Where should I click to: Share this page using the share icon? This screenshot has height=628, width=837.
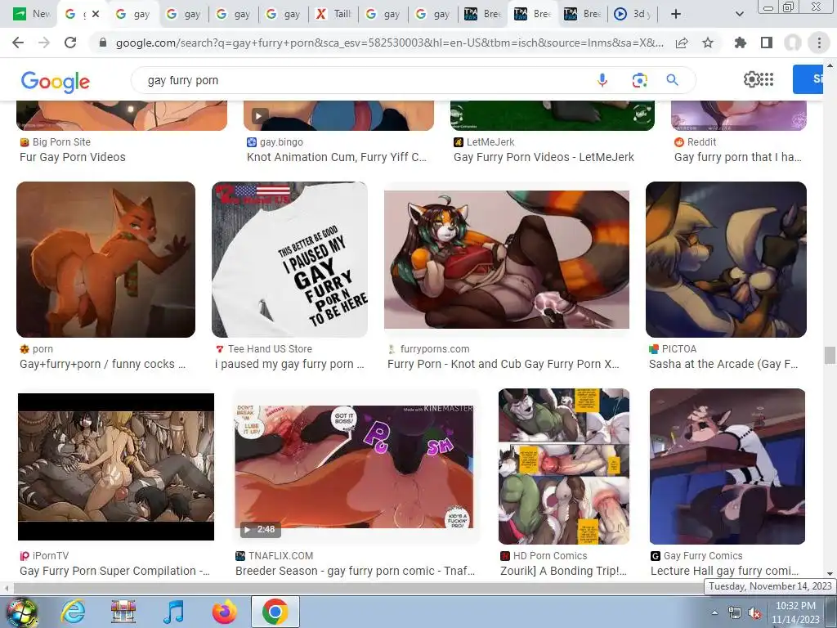[x=682, y=43]
